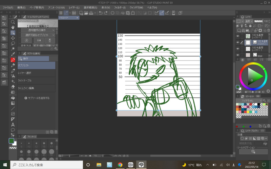The width and height of the screenshot is (271, 169).
Task: Flip object horizontally in Tool Property
Action: point(39,40)
